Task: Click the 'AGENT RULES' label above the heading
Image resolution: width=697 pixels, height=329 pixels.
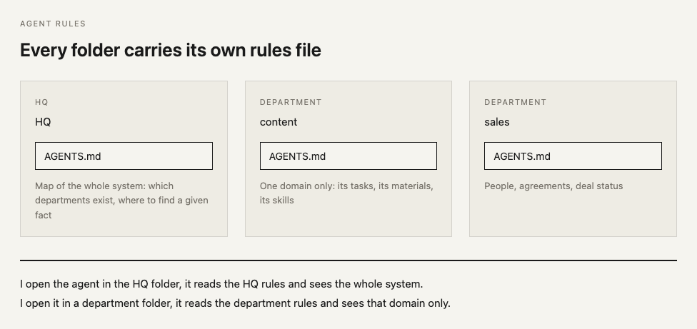Action: [x=53, y=24]
